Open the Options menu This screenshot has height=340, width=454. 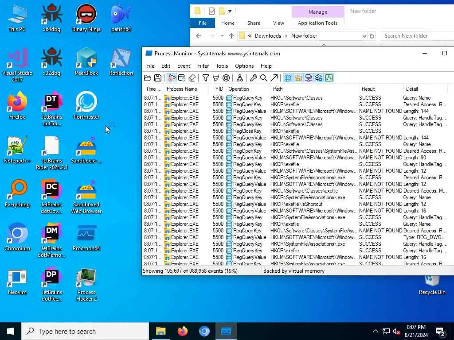(244, 66)
